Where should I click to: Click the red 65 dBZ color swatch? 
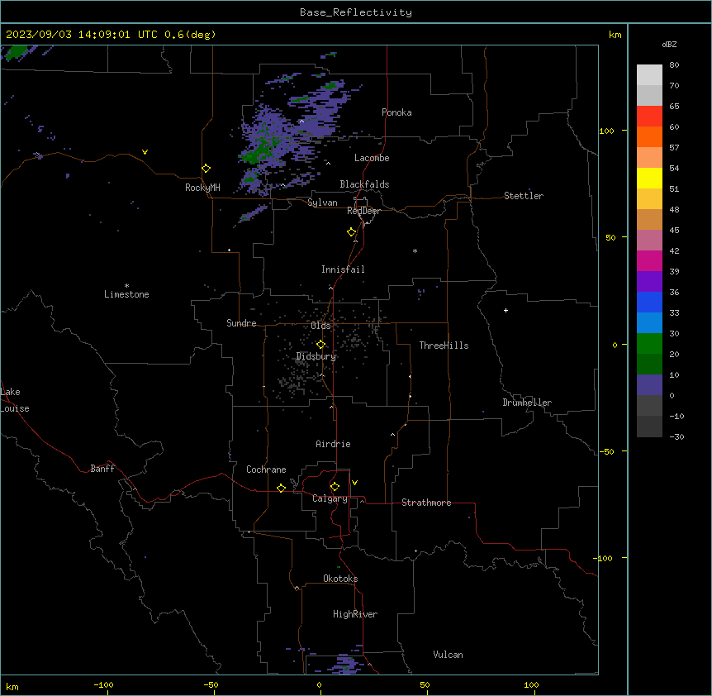click(x=649, y=117)
